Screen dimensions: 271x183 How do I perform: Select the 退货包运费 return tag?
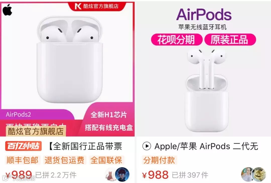tap(65, 160)
